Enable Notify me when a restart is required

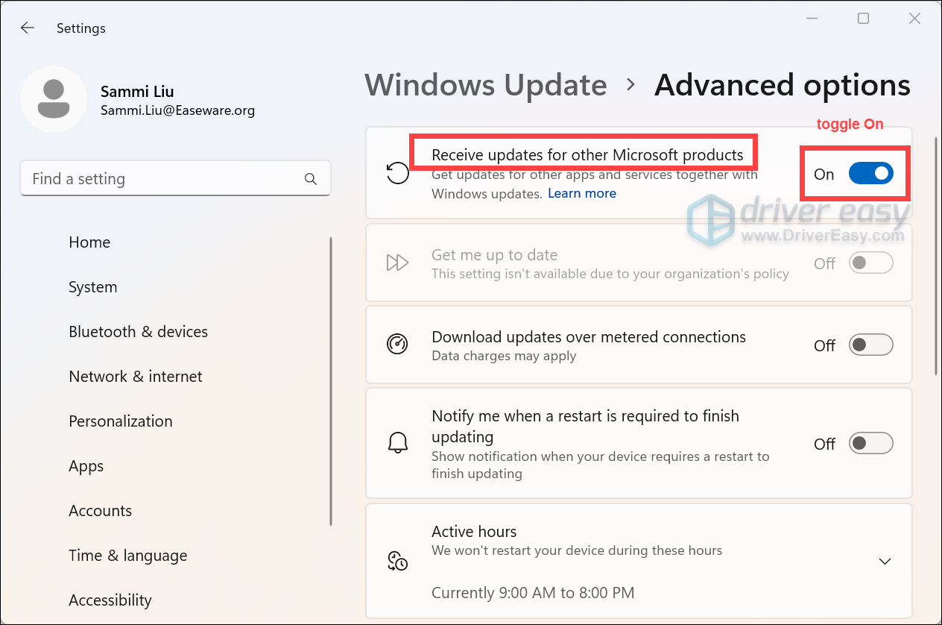click(870, 443)
